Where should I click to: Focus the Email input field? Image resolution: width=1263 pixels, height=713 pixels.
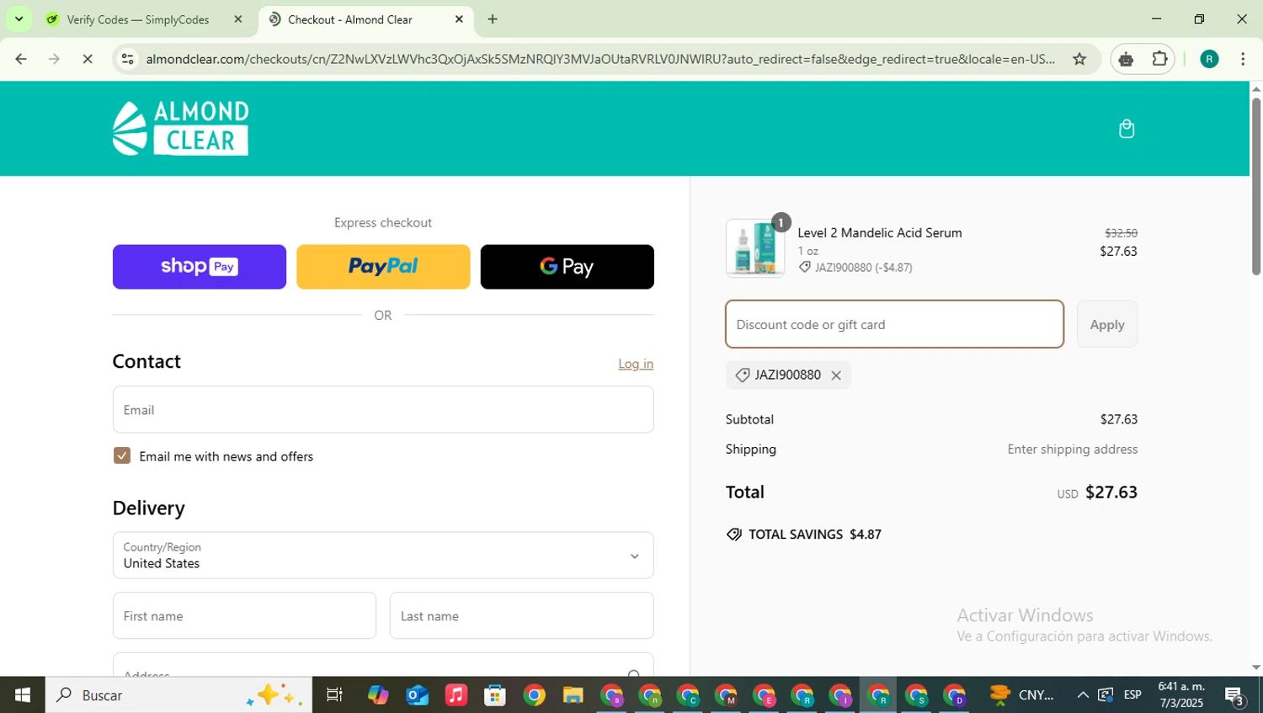pyautogui.click(x=383, y=410)
